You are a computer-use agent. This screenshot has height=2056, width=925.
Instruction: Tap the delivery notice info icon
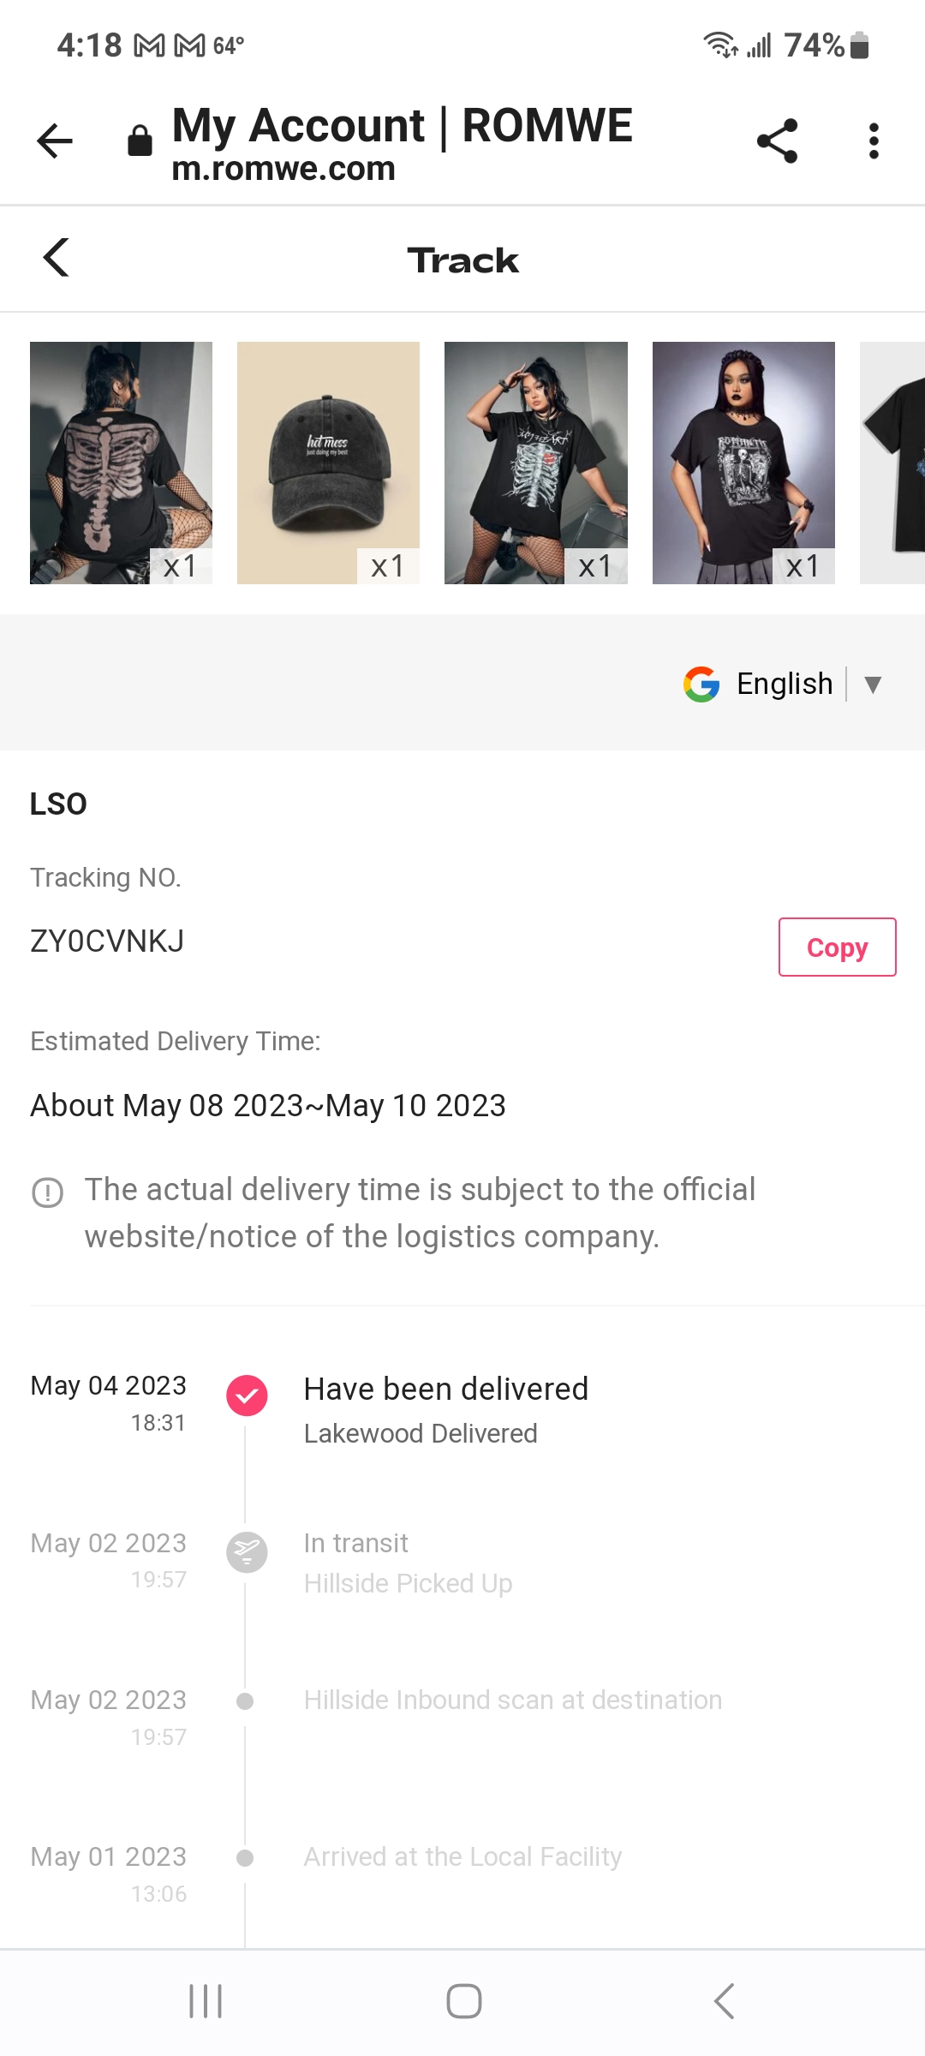tap(48, 1192)
